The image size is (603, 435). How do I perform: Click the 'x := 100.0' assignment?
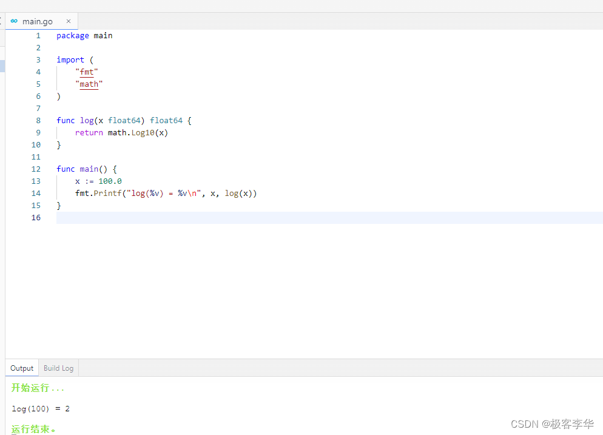98,181
